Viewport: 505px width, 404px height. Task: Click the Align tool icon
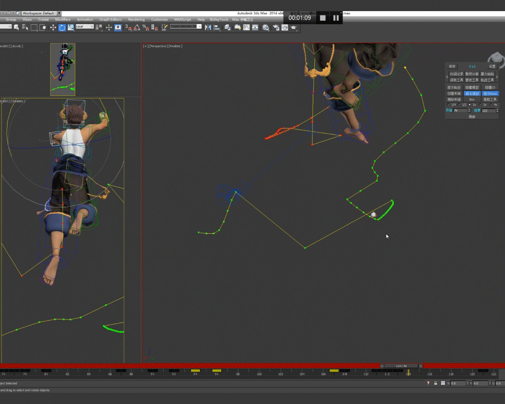pyautogui.click(x=217, y=28)
